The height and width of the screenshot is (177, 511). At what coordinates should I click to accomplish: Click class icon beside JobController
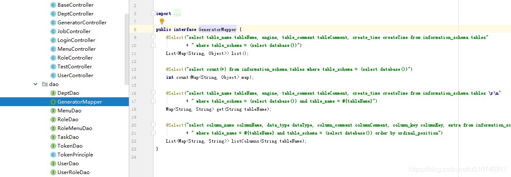53,31
